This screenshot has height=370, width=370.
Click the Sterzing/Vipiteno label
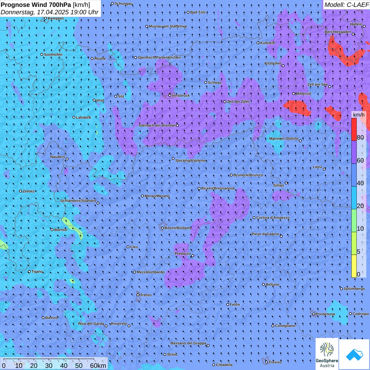coord(191,160)
